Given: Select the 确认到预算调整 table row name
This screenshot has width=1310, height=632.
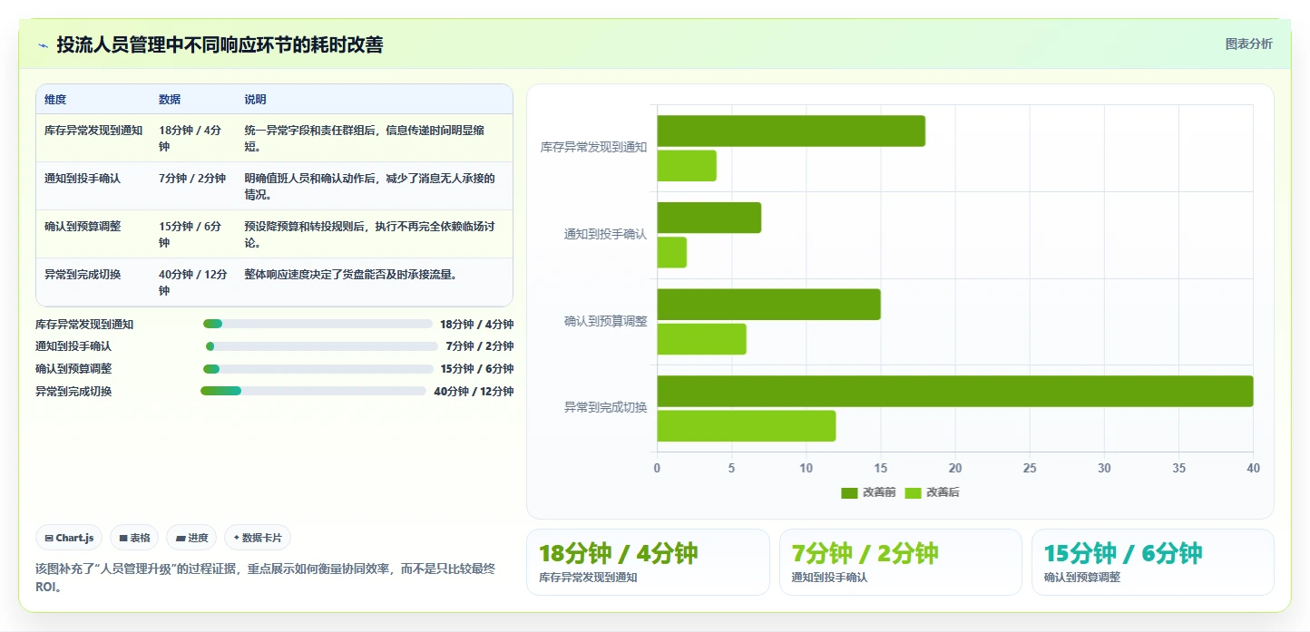Looking at the screenshot, I should tap(83, 227).
